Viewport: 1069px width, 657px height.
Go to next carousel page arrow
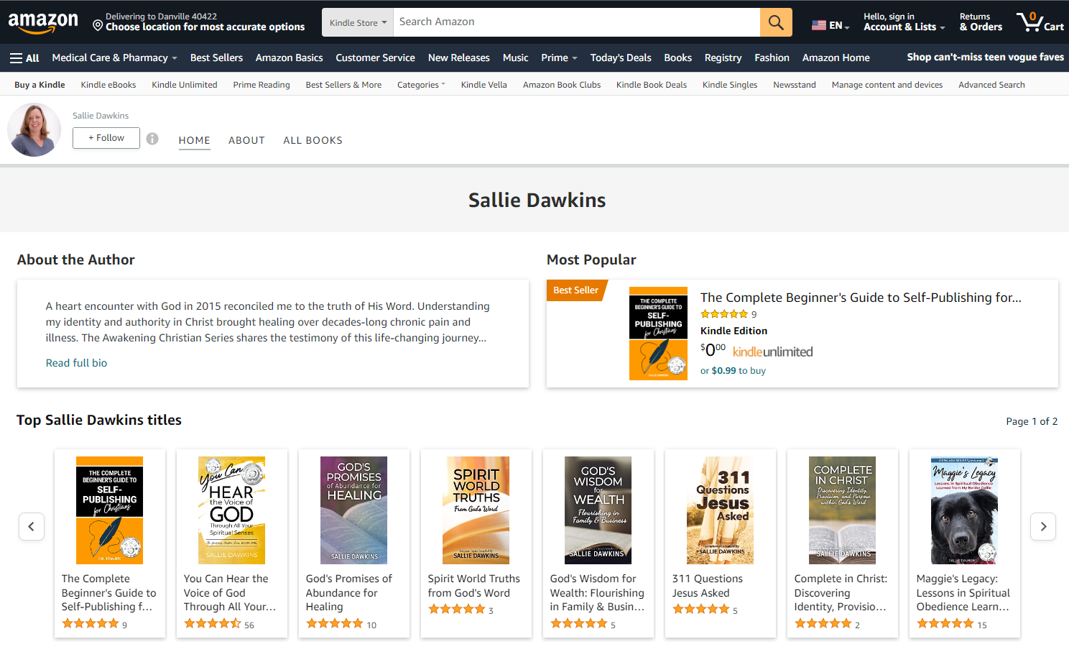pyautogui.click(x=1043, y=526)
